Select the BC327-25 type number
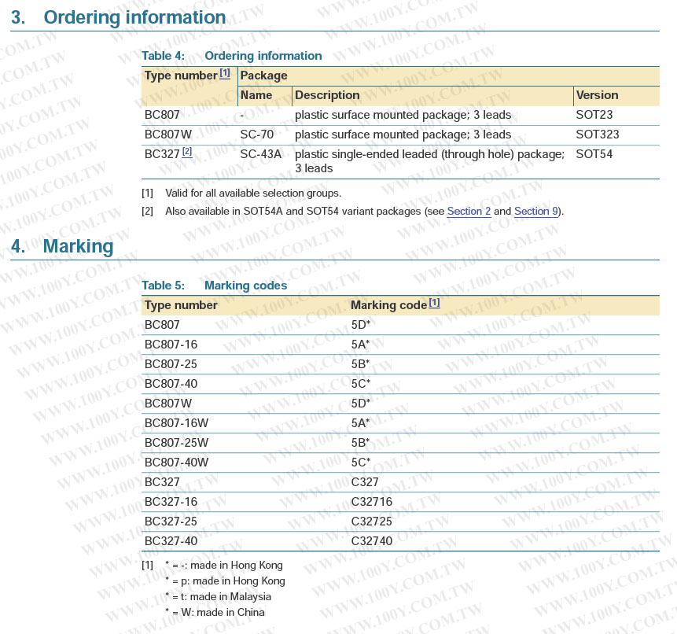Screen dimensions: 677x634 [x=171, y=522]
